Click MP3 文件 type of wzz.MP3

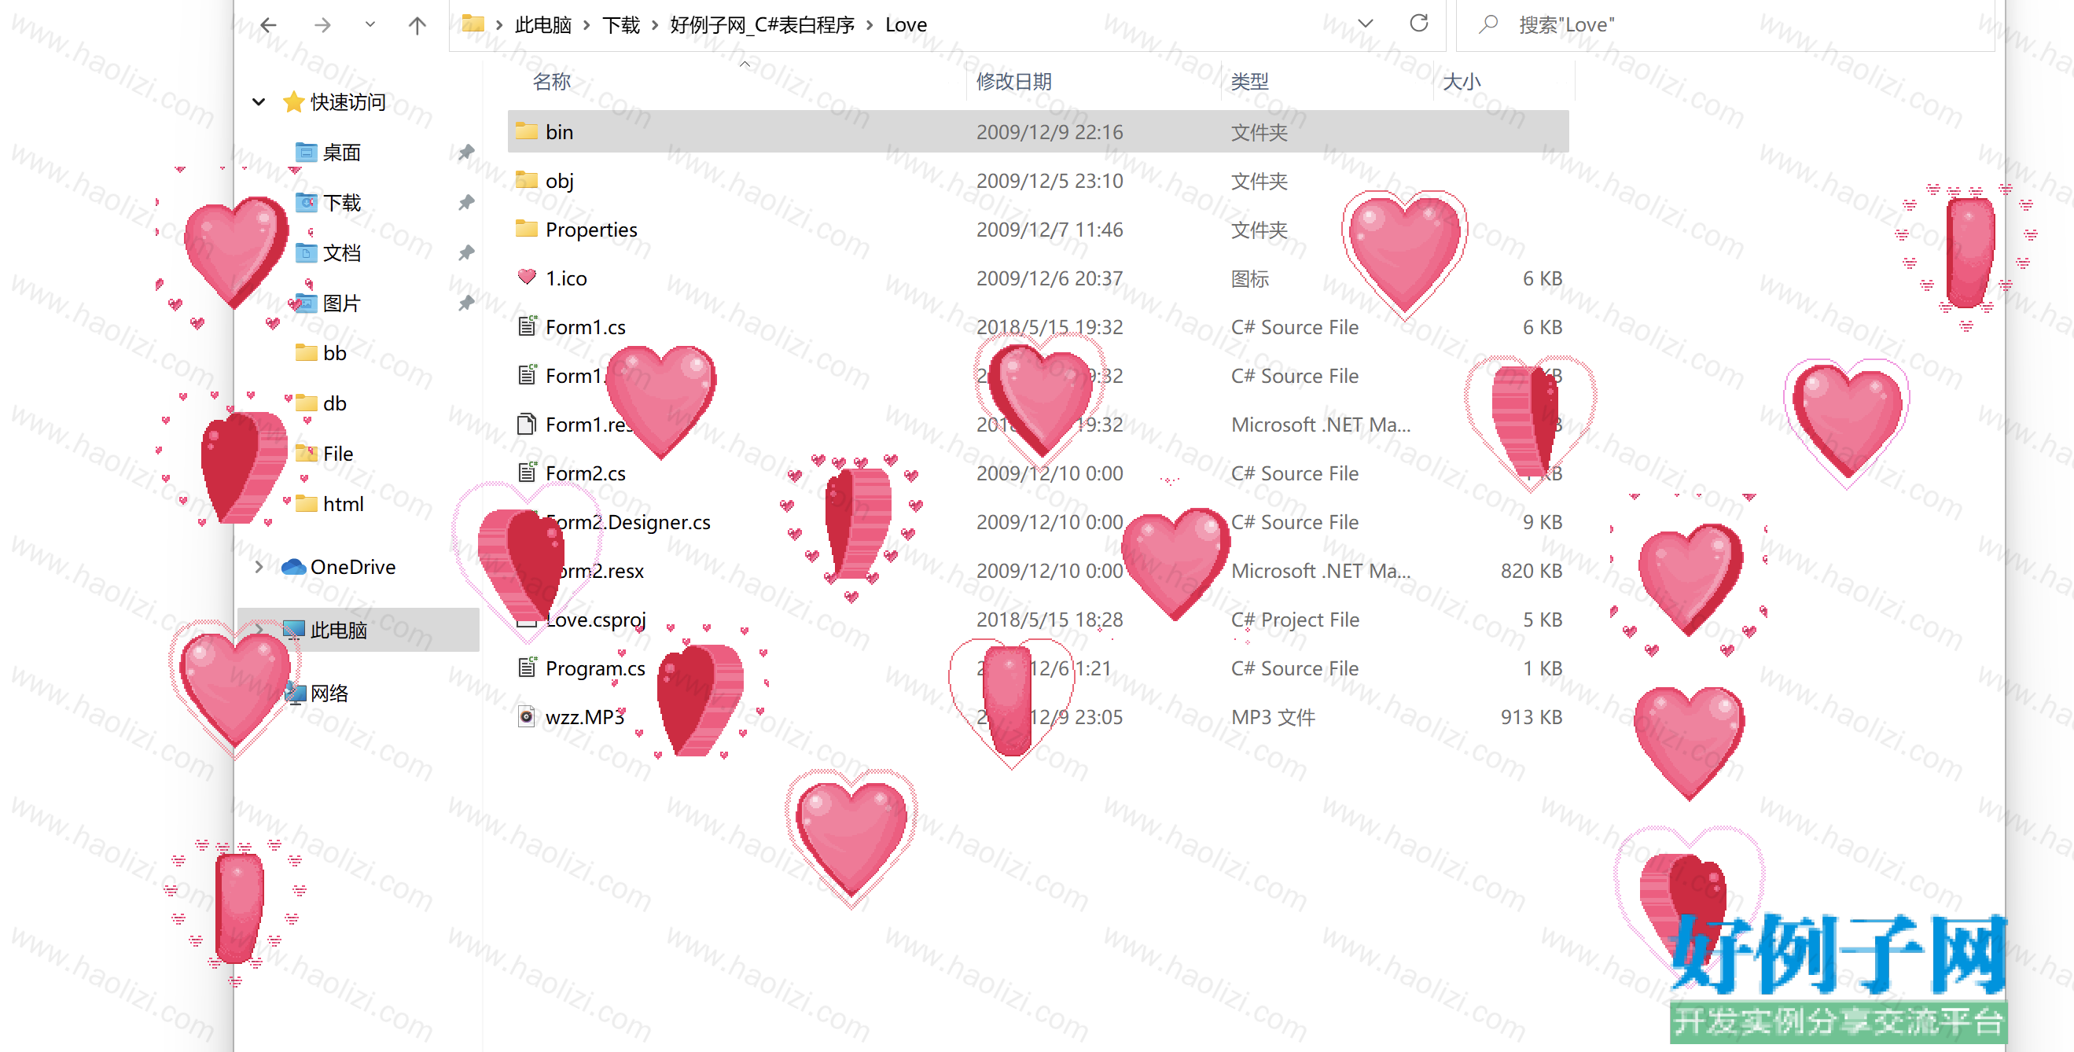[x=1273, y=717]
